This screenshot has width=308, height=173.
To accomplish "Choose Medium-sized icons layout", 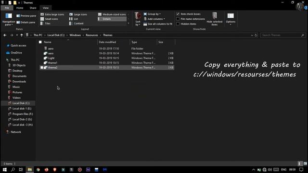I will click(x=112, y=14).
